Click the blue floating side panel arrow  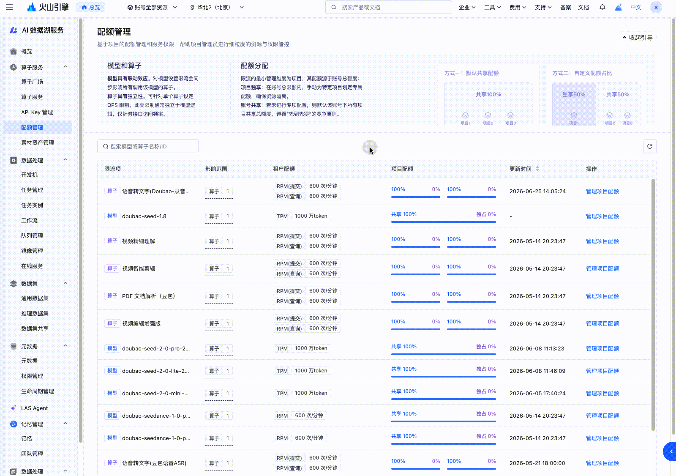click(670, 452)
